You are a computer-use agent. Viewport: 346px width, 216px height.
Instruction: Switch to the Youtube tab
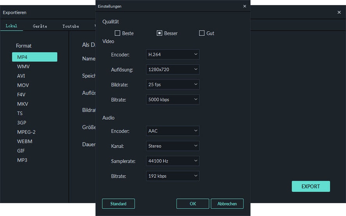click(x=71, y=26)
